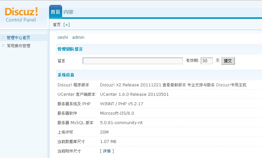Click the 服务器 MySQL 版本 label

75,123
